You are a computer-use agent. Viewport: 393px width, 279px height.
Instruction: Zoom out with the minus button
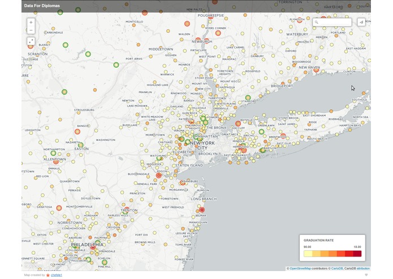(x=31, y=30)
